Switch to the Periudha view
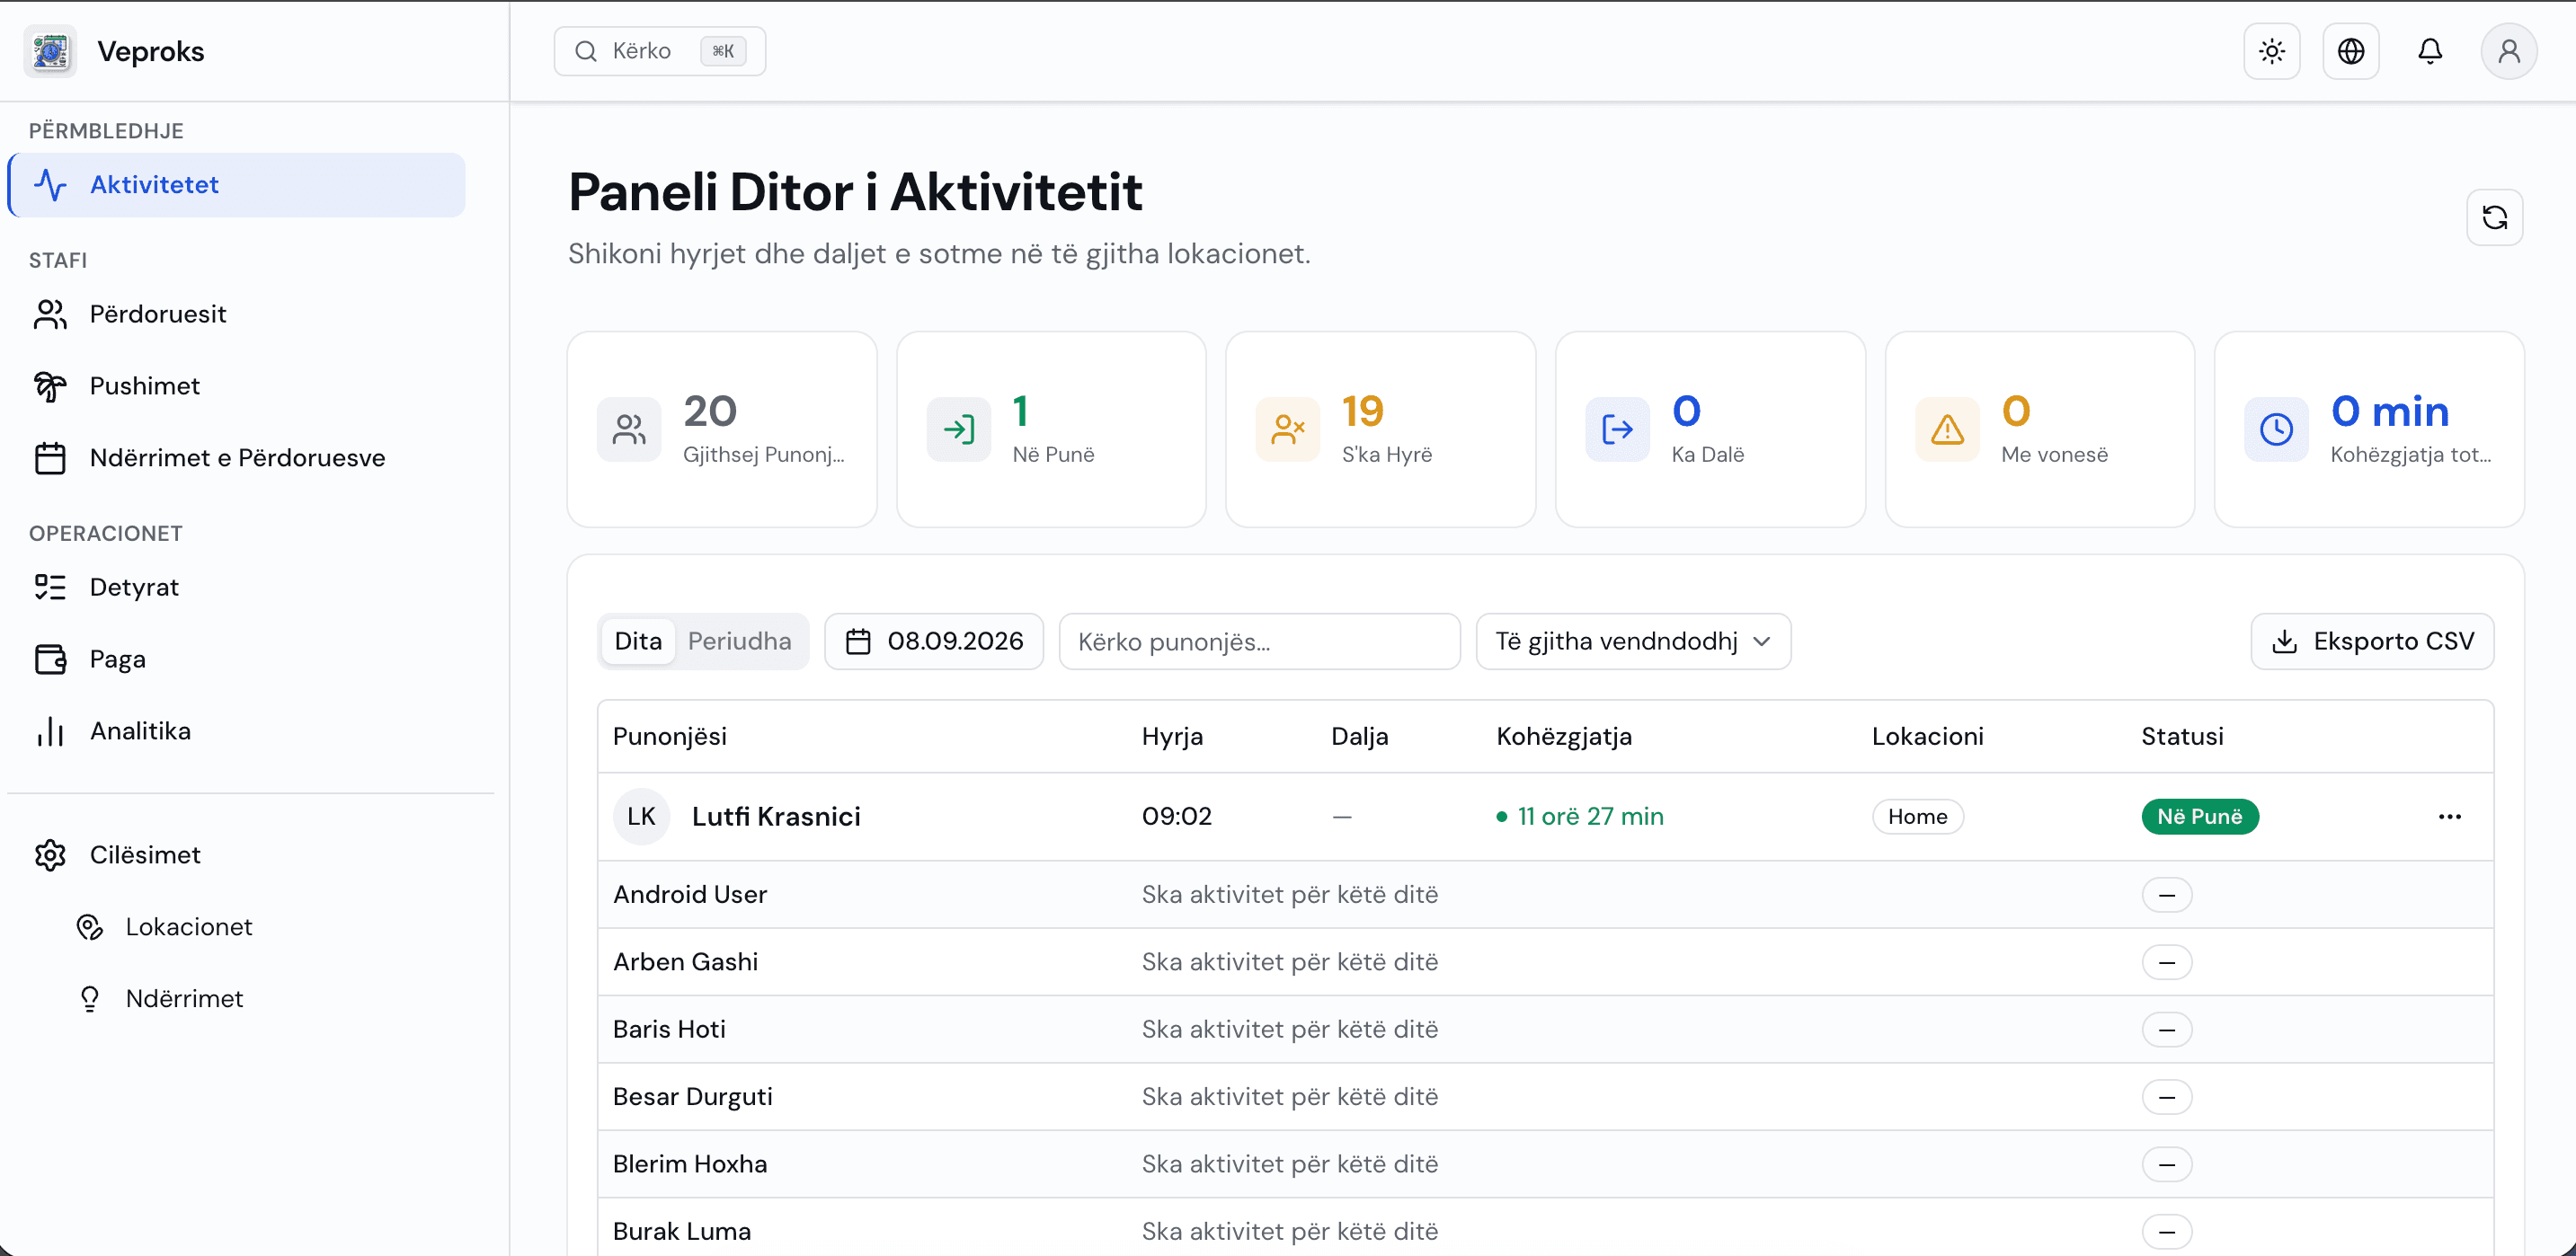The width and height of the screenshot is (2576, 1256). [739, 641]
